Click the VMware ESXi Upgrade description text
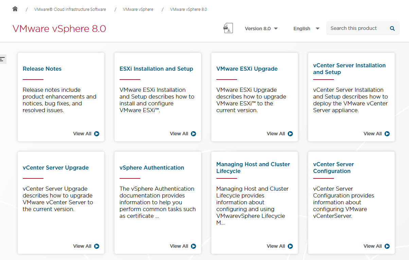409x260 pixels. 251,100
